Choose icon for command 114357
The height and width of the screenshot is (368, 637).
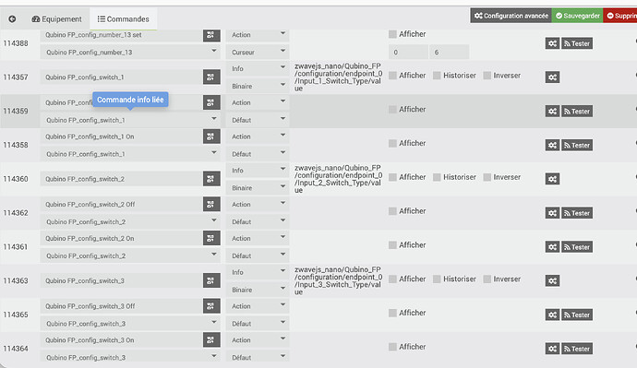click(x=211, y=77)
